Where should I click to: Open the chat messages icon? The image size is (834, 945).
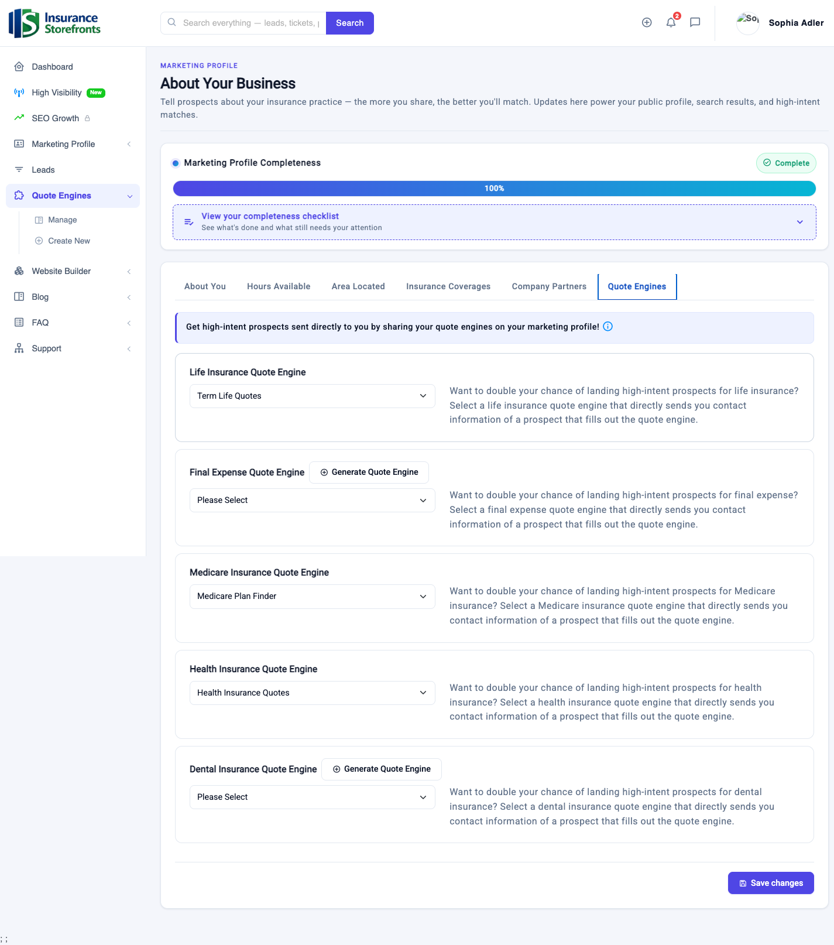(x=695, y=22)
